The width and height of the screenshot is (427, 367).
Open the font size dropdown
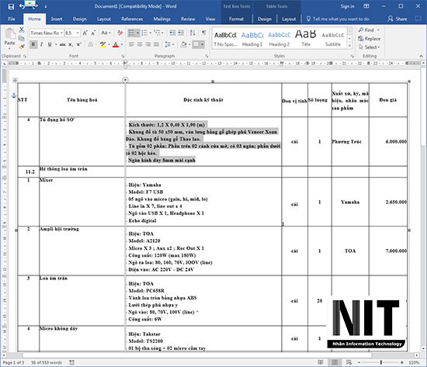click(x=78, y=33)
